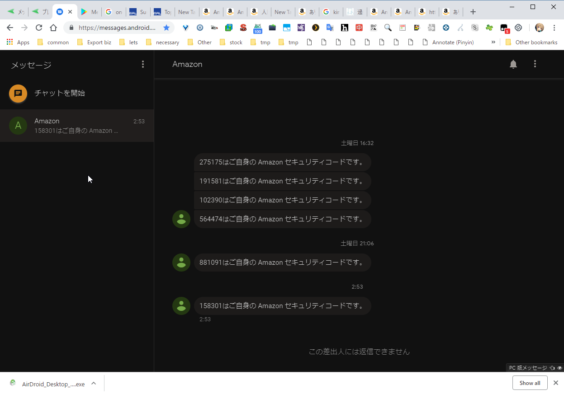Close the active Messages tab
The image size is (564, 394).
pyautogui.click(x=70, y=12)
